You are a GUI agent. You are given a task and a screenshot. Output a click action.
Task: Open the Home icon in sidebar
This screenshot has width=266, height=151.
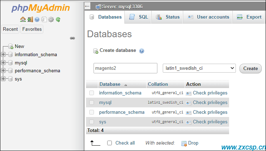click(x=23, y=19)
